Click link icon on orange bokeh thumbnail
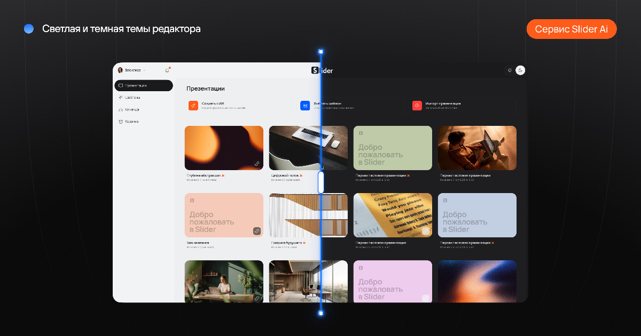The height and width of the screenshot is (336, 641). coord(257,164)
